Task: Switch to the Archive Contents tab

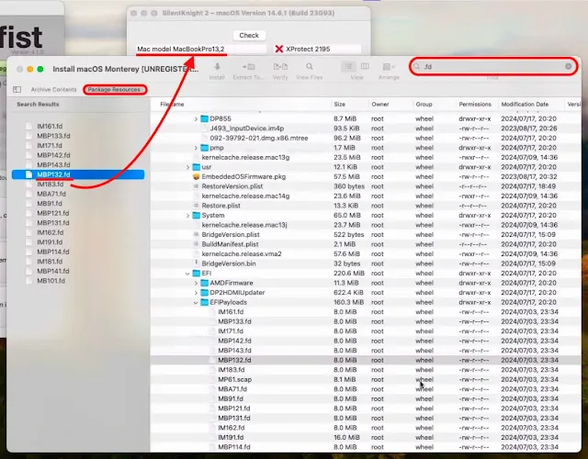Action: (x=53, y=90)
